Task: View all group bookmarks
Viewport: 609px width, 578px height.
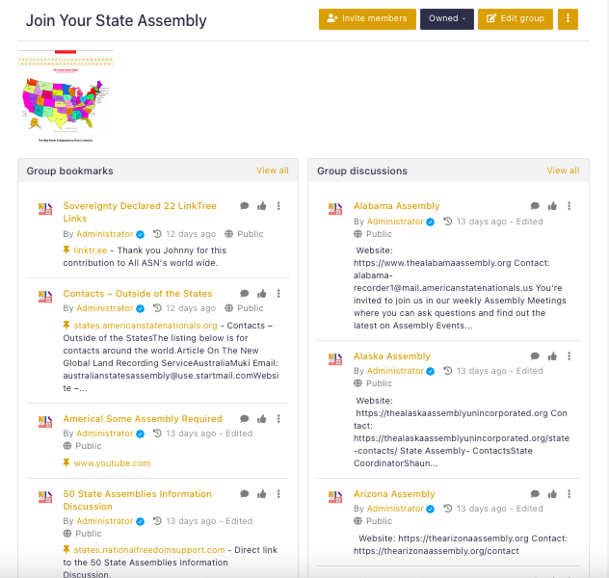Action: pos(272,171)
